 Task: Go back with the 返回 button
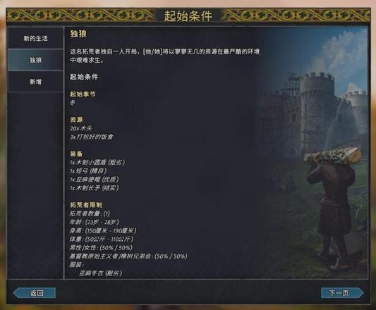(35, 293)
